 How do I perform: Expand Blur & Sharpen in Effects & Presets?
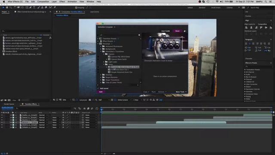[245, 77]
